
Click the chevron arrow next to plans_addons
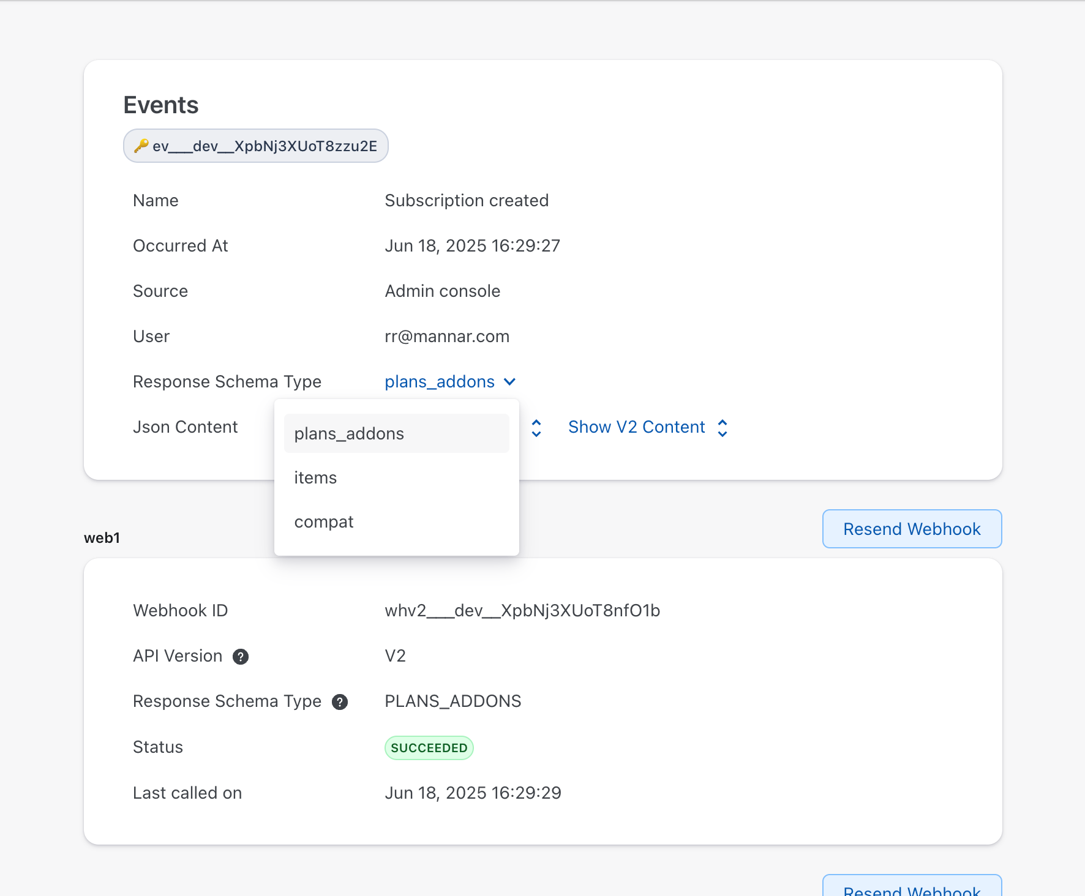pyautogui.click(x=509, y=382)
